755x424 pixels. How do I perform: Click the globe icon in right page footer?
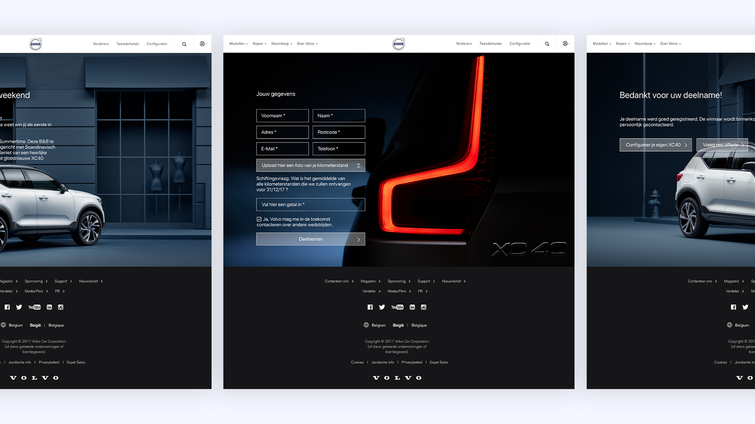729,325
